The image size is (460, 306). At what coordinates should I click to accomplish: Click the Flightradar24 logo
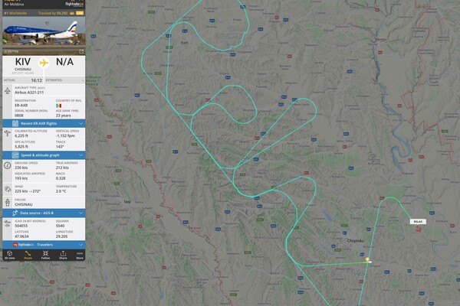point(74,4)
